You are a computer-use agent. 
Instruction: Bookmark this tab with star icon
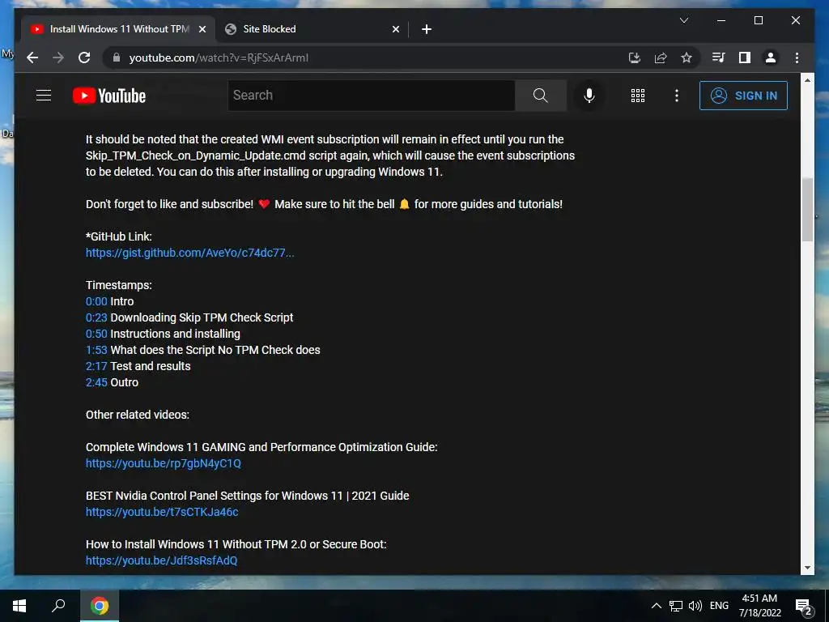pyautogui.click(x=687, y=58)
